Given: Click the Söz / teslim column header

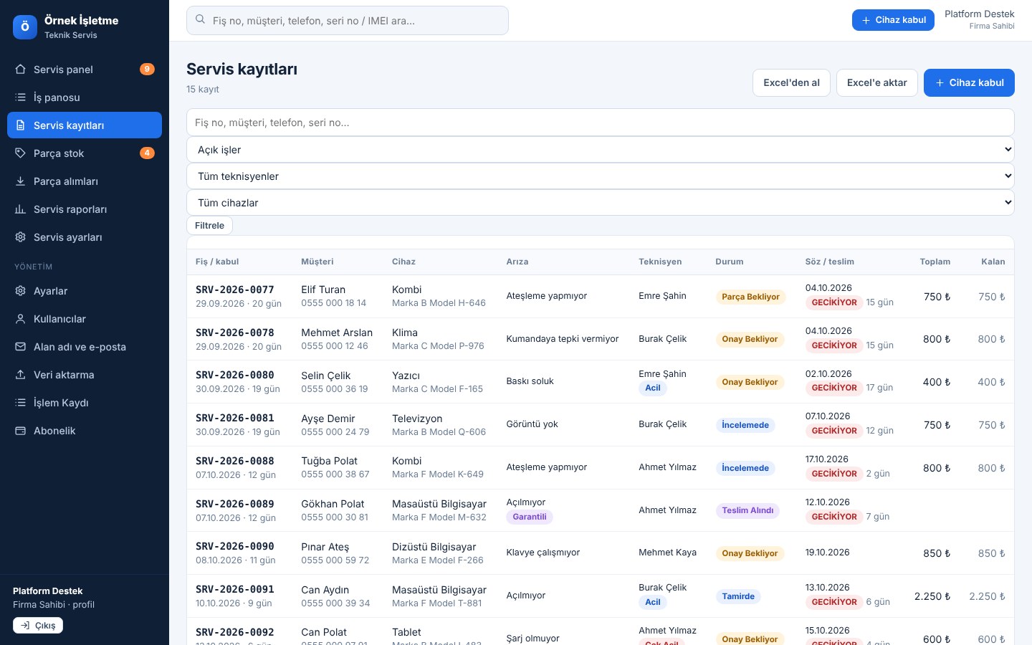Looking at the screenshot, I should tap(830, 262).
